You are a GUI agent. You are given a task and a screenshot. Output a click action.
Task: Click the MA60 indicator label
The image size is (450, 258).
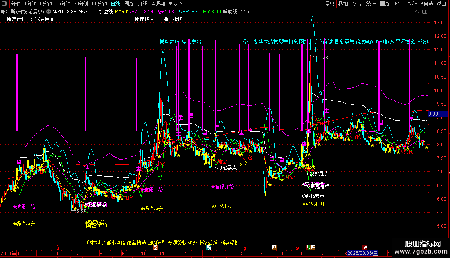(121, 12)
